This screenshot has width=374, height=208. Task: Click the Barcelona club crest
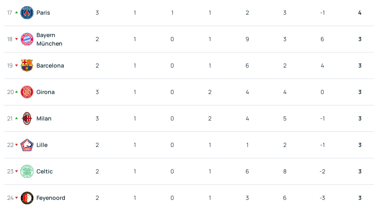click(27, 66)
